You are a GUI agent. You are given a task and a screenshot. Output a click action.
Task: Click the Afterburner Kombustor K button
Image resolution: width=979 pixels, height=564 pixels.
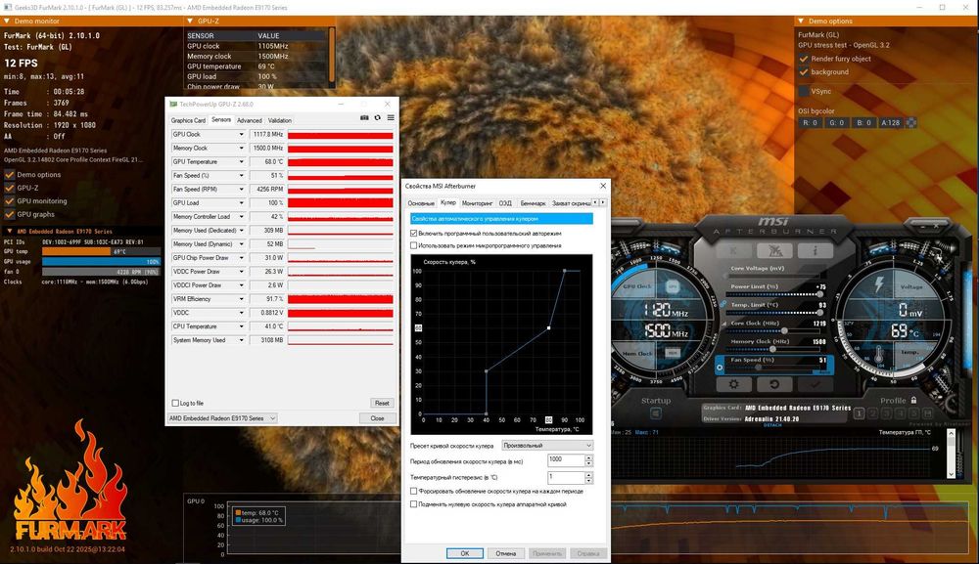[733, 250]
